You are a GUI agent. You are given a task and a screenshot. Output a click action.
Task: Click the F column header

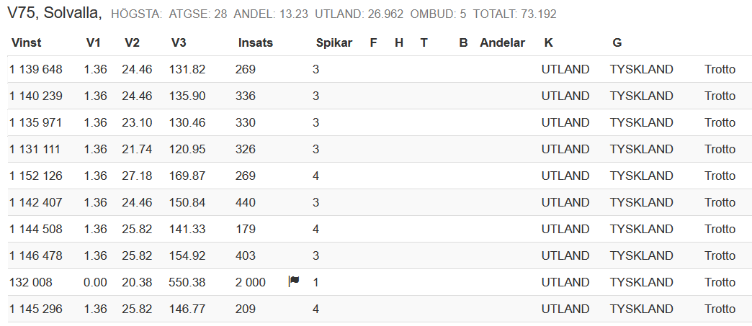374,42
